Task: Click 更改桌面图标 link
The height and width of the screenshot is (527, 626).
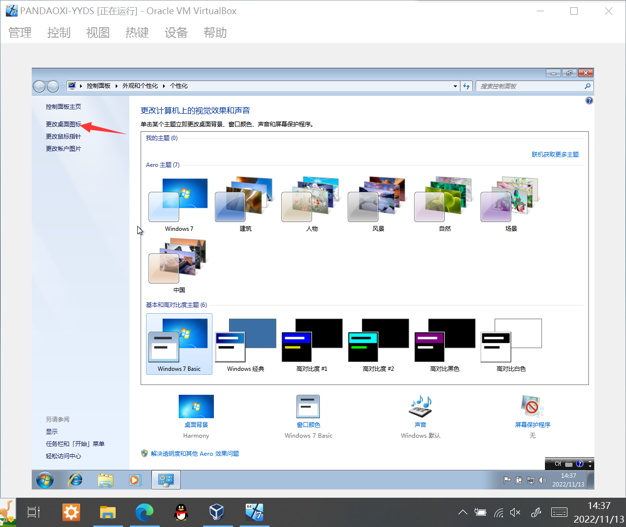Action: point(63,124)
